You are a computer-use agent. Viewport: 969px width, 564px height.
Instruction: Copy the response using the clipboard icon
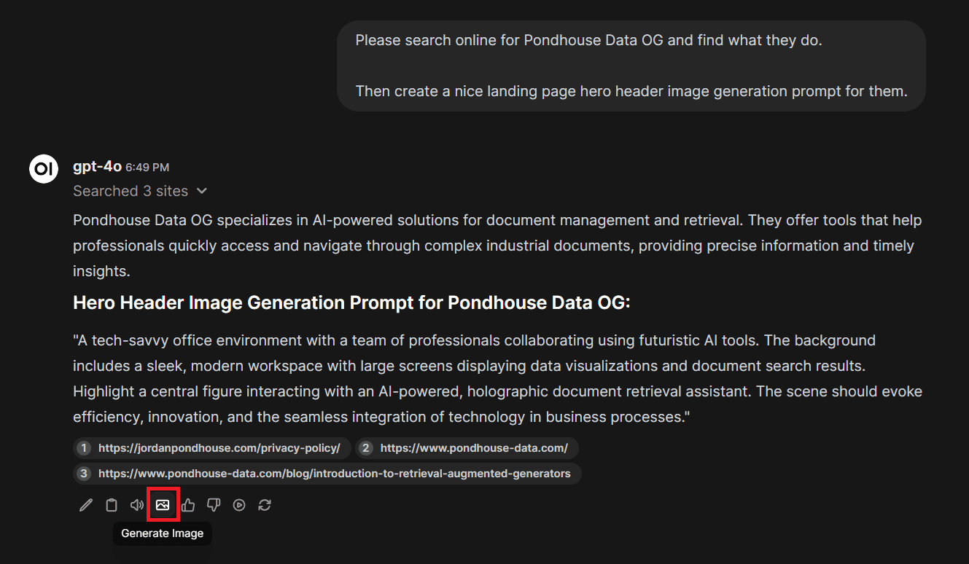tap(112, 505)
